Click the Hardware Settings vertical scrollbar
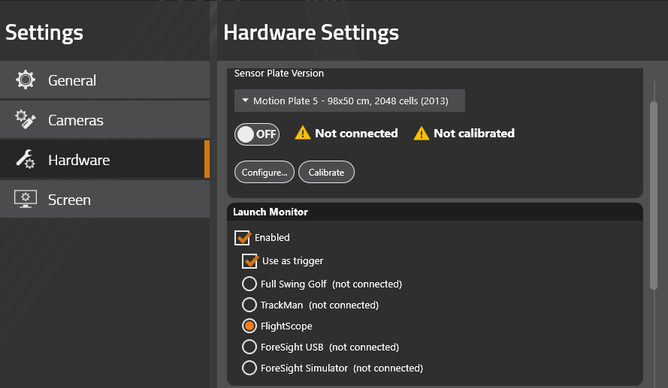The width and height of the screenshot is (668, 388). point(654,196)
